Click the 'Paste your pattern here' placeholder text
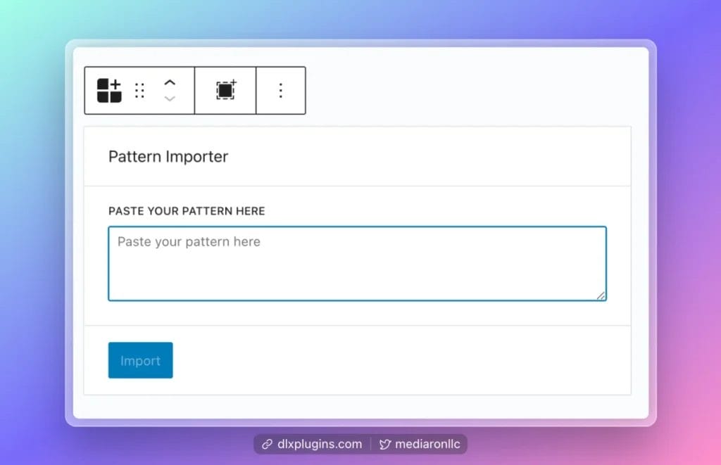721x465 pixels. point(189,242)
